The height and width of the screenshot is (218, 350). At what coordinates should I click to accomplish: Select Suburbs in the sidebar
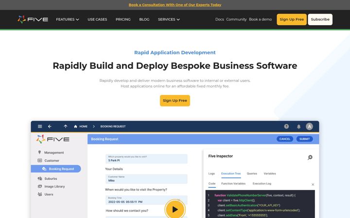(x=51, y=179)
